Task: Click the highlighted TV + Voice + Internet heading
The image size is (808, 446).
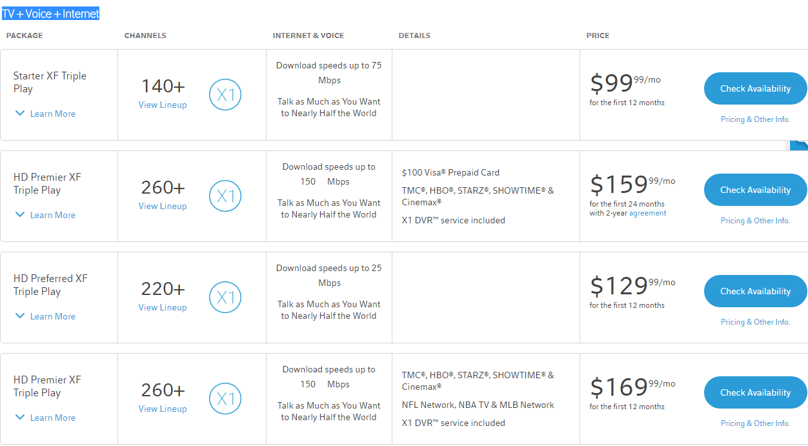Action: [x=50, y=14]
